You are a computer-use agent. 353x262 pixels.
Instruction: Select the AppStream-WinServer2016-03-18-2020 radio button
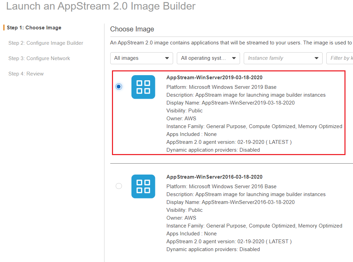coord(119,186)
